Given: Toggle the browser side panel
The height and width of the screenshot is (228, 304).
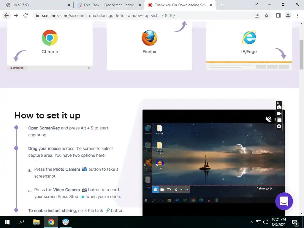Looking at the screenshot, I should click(278, 15).
